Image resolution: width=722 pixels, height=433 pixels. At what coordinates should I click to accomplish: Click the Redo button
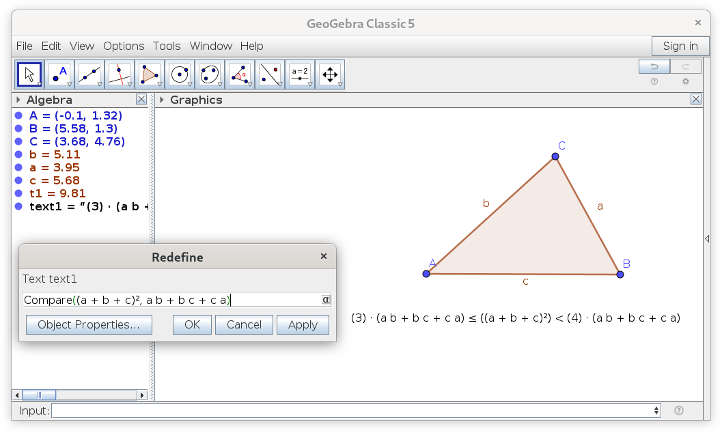685,66
